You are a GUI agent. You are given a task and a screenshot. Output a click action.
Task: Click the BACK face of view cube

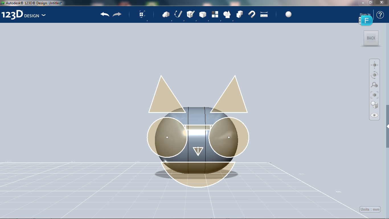[371, 38]
